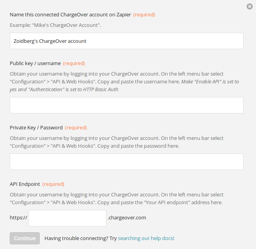This screenshot has width=256, height=249.
Task: Click the Continue button
Action: [25, 238]
